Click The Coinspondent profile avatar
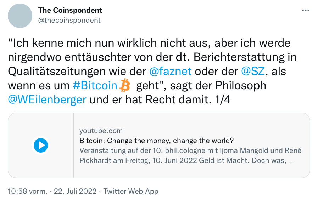This screenshot has height=199, width=318. coord(20,16)
